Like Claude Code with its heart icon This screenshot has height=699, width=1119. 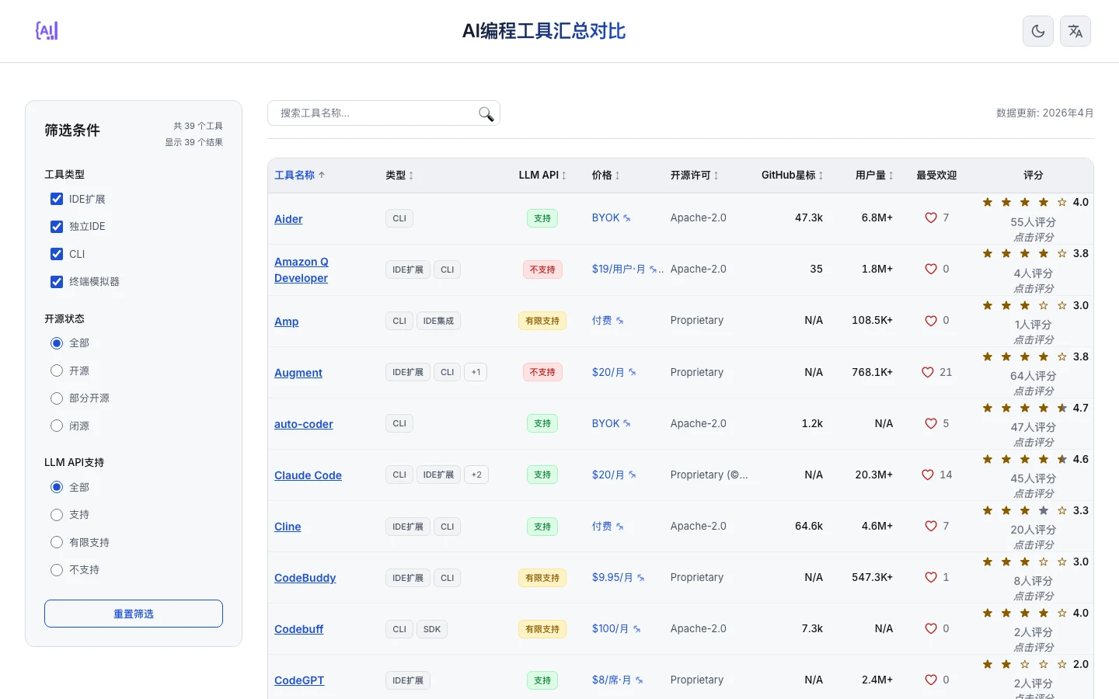[928, 475]
